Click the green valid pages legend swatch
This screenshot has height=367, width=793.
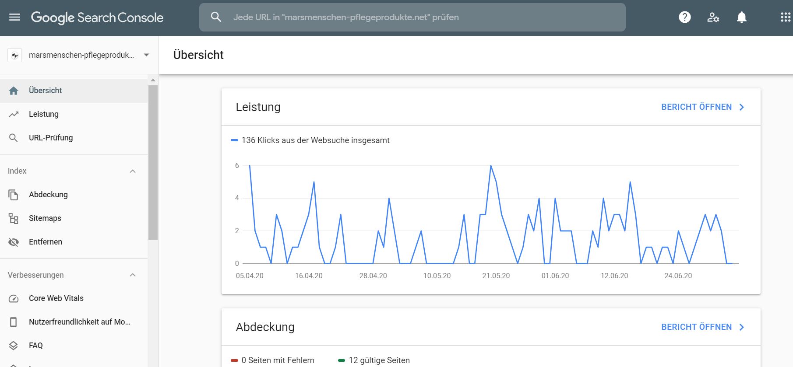click(342, 360)
